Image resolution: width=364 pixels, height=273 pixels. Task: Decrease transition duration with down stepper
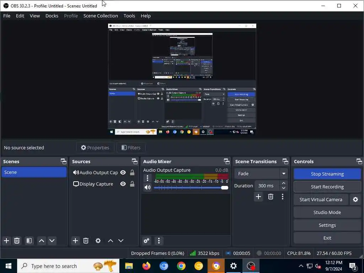283,188
